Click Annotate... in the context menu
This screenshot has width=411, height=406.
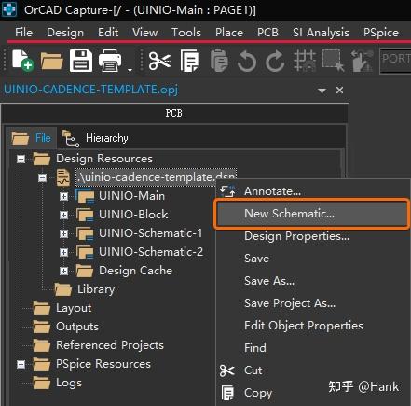(x=272, y=191)
